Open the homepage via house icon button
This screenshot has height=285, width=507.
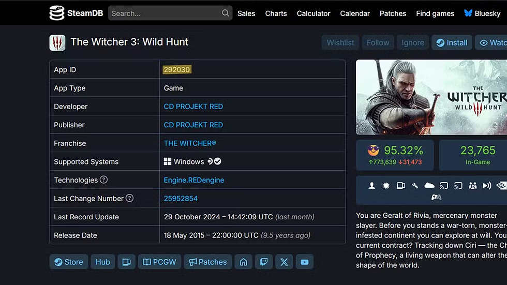click(x=244, y=262)
